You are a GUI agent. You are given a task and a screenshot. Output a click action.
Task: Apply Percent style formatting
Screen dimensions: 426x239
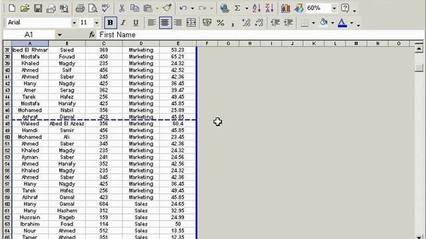[x=220, y=23]
